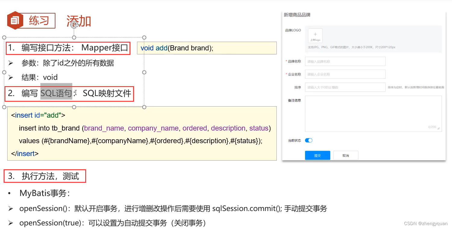Click the 'SQL映射文件' text

107,93
